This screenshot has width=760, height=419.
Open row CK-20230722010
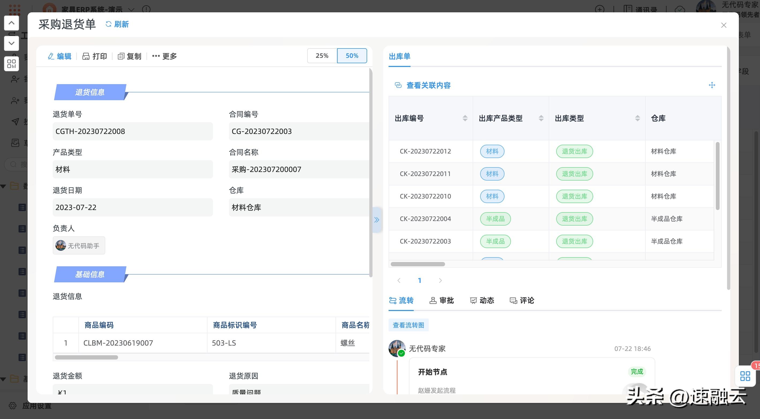[x=551, y=196]
